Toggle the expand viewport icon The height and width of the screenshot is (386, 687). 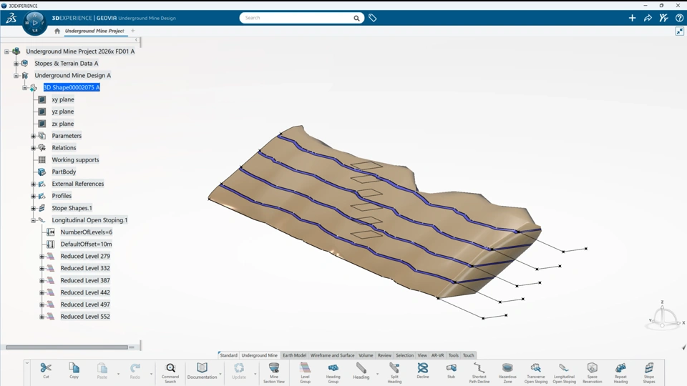(680, 31)
